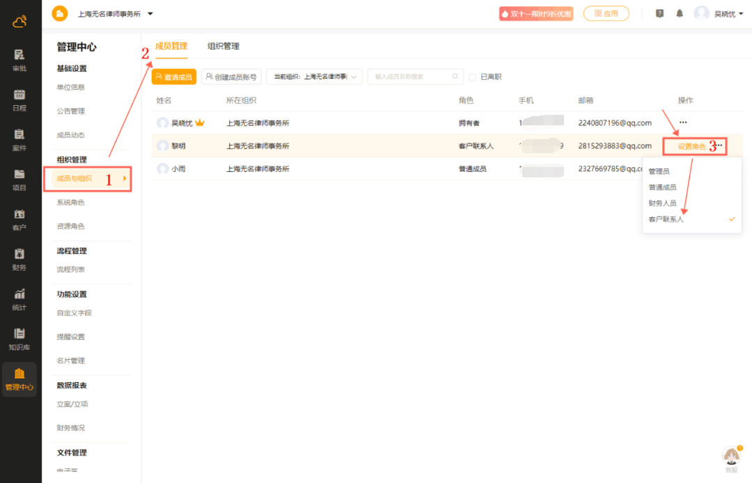The width and height of the screenshot is (752, 483).
Task: Open the help icon in the top bar
Action: click(x=659, y=13)
